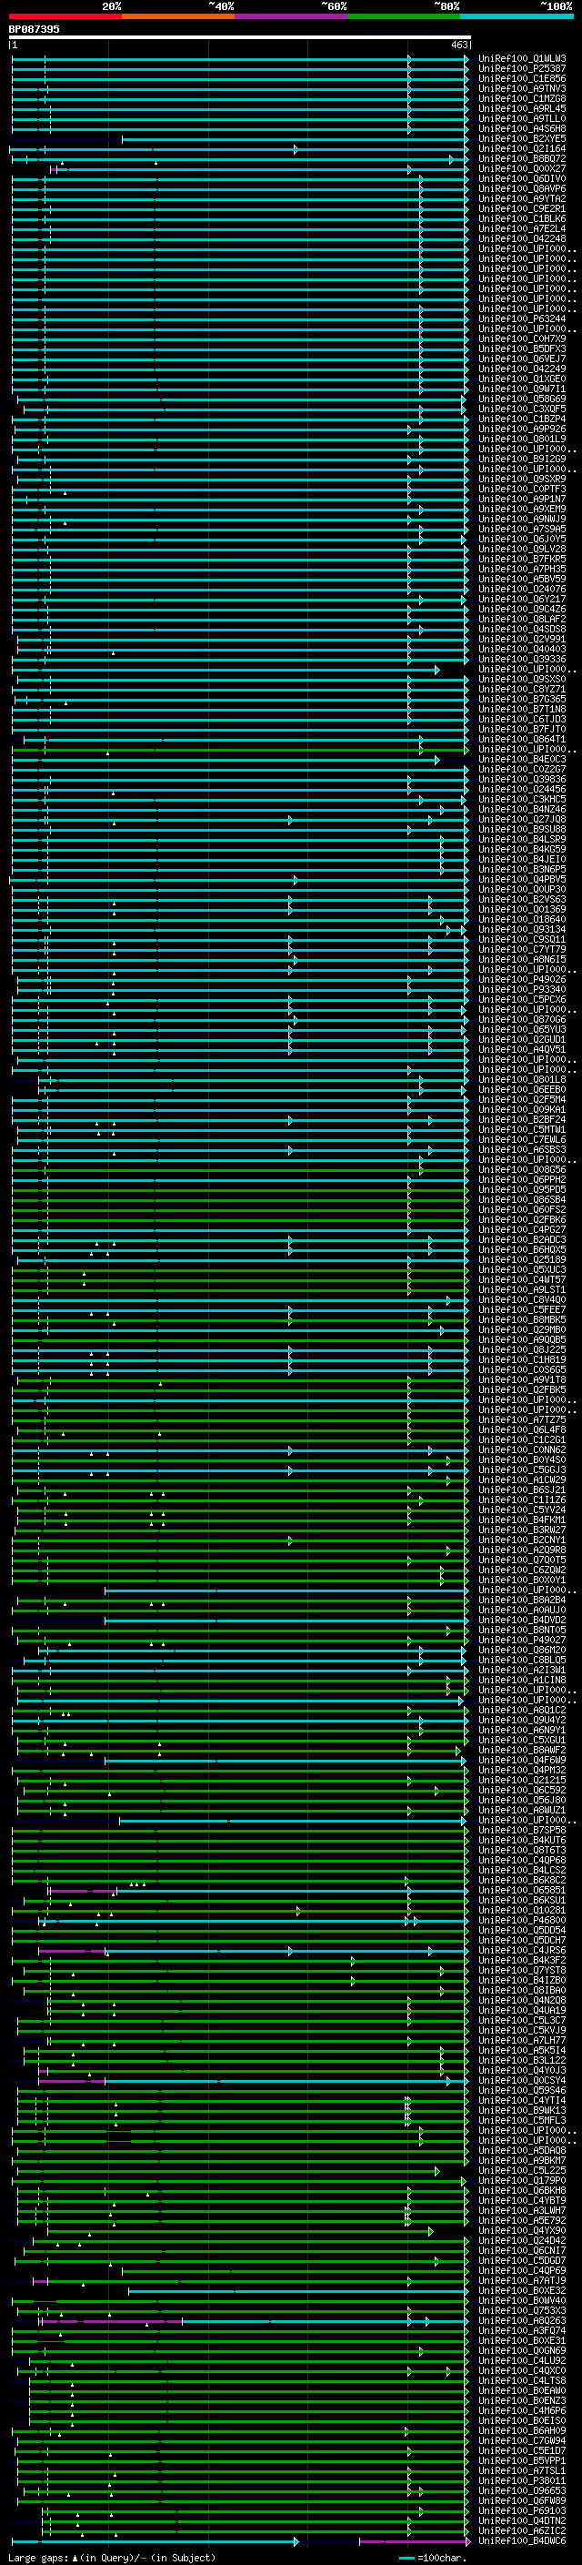This screenshot has height=2565, width=582.
Task: Click the UniRef100_P63244 hit label
Action: pos(521,319)
